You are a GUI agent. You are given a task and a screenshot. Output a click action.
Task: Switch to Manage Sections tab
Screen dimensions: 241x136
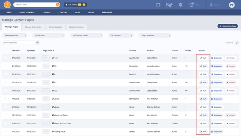76,27
